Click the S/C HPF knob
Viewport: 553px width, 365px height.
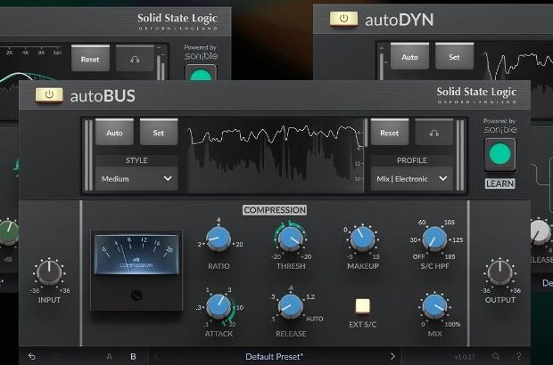tap(434, 239)
